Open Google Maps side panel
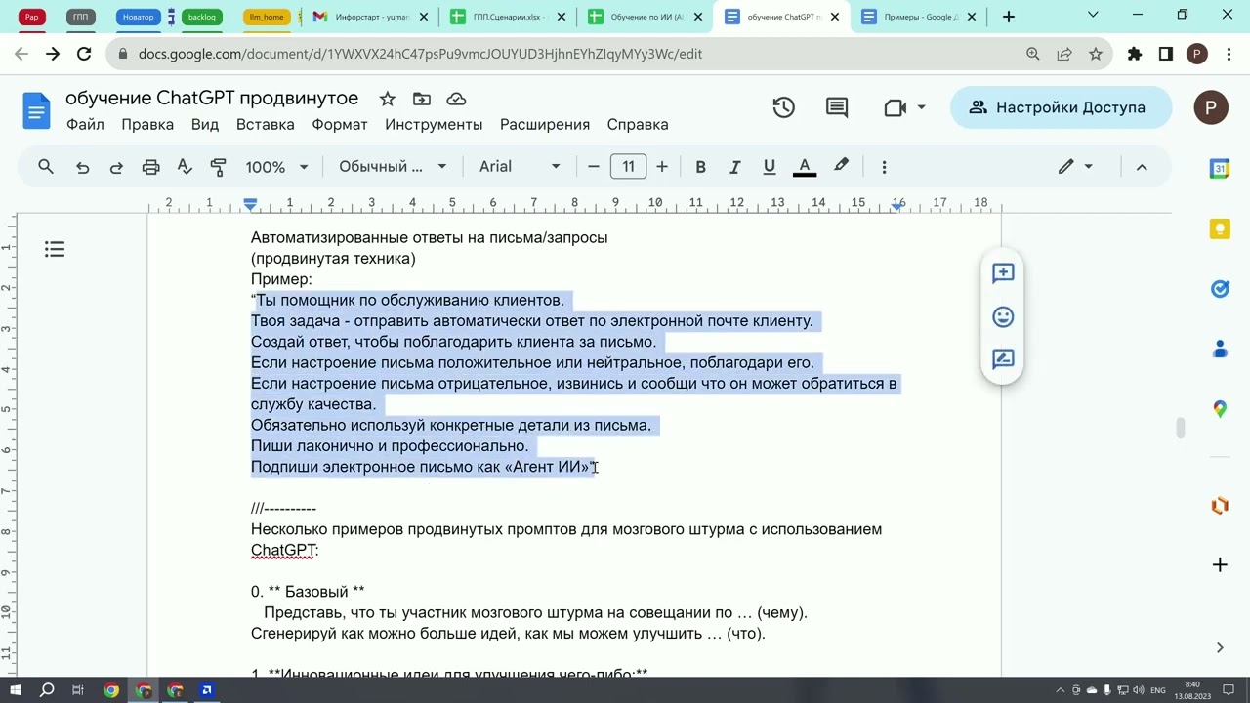1250x703 pixels. click(x=1220, y=409)
